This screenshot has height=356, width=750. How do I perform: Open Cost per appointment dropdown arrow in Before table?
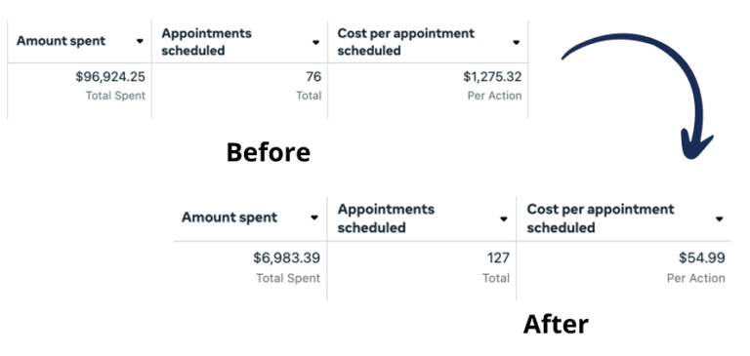pos(516,43)
